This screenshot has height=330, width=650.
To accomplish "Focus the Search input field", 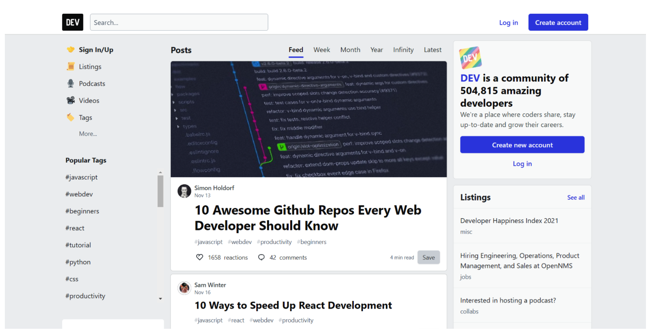I will (x=179, y=22).
